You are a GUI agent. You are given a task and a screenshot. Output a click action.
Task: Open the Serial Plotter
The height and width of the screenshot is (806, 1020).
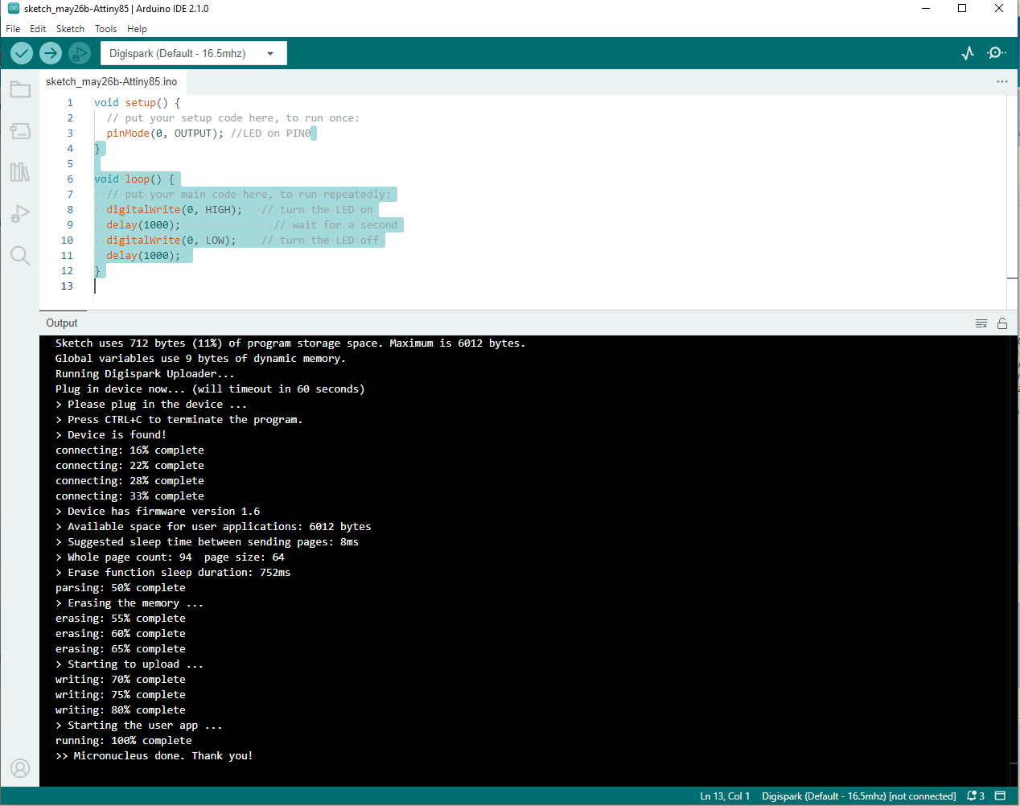click(x=968, y=53)
